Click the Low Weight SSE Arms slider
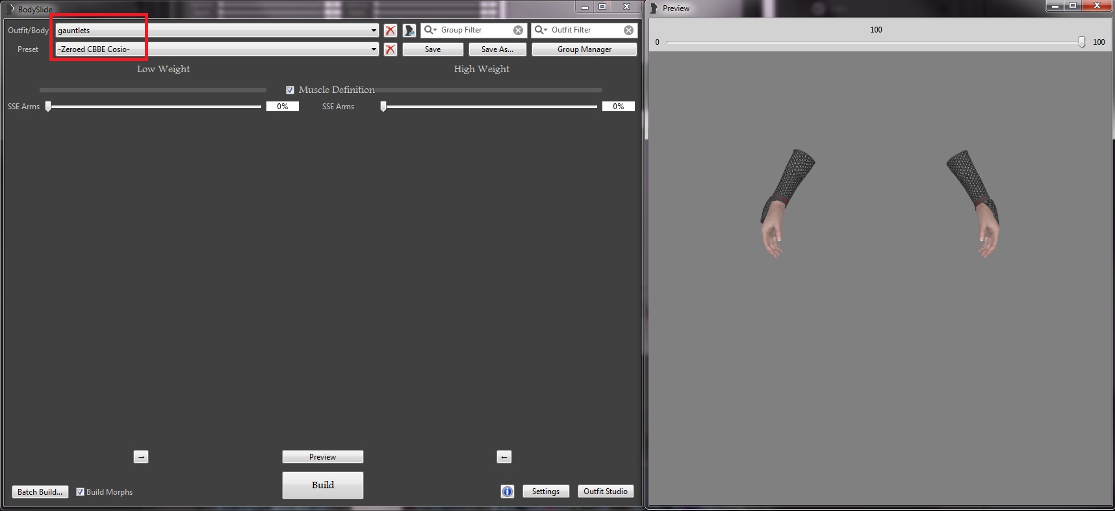The height and width of the screenshot is (511, 1115). click(154, 107)
